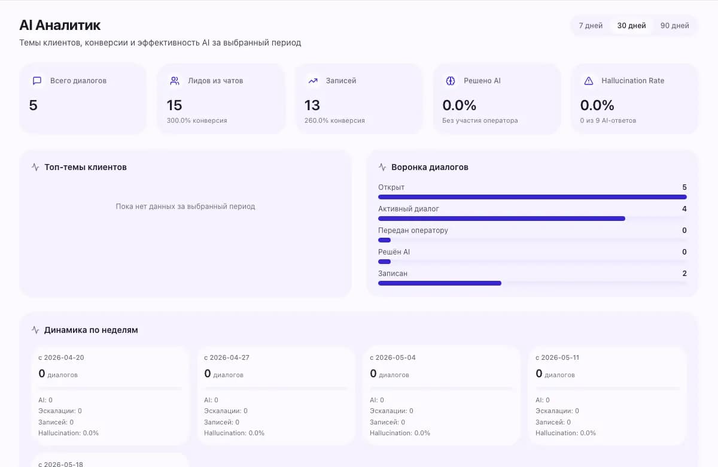Click the Решено AI 0.0% value
This screenshot has width=718, height=467.
460,105
